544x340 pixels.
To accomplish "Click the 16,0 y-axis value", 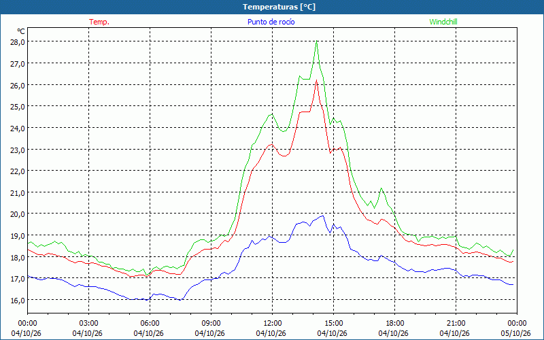I will 16,300.
